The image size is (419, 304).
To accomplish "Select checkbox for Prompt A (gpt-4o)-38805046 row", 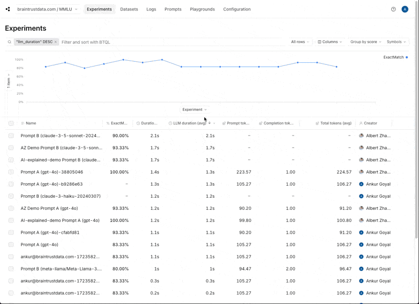I will click(x=11, y=172).
